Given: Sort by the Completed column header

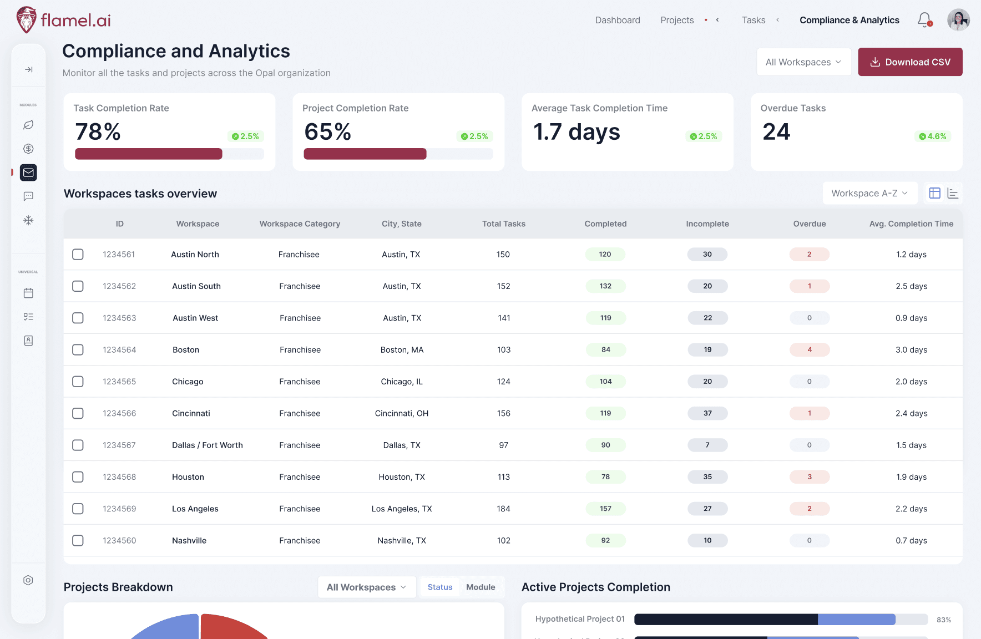Looking at the screenshot, I should pos(605,224).
